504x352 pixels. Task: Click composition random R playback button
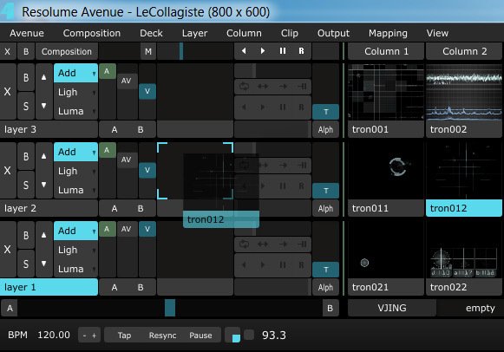[x=301, y=51]
